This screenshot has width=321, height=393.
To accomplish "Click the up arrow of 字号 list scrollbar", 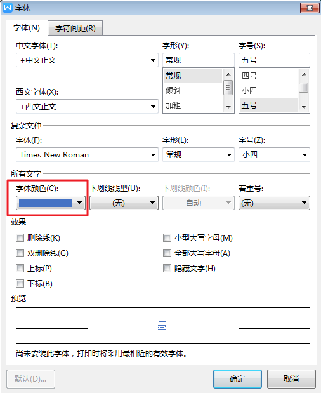I will 304,74.
